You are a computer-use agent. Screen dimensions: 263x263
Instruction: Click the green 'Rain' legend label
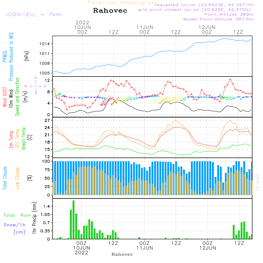(x=26, y=215)
